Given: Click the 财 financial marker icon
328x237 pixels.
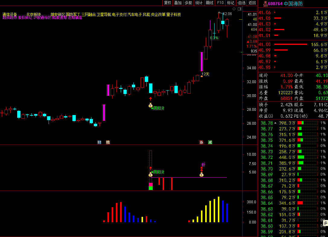Looking at the screenshot, I should click(x=99, y=142).
